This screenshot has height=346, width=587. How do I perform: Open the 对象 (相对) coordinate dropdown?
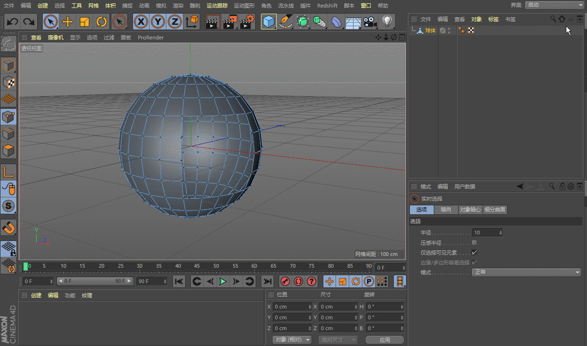[292, 339]
